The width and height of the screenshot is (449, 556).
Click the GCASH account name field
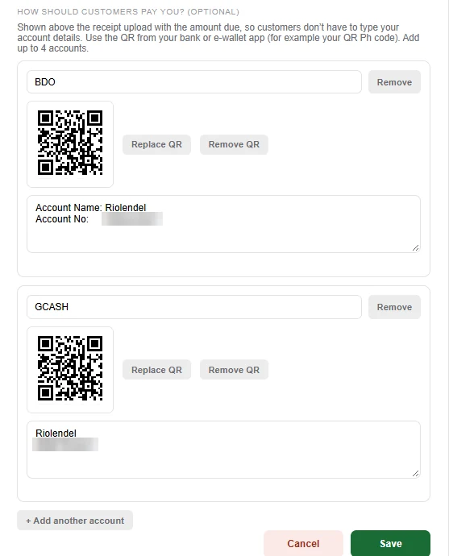[194, 307]
